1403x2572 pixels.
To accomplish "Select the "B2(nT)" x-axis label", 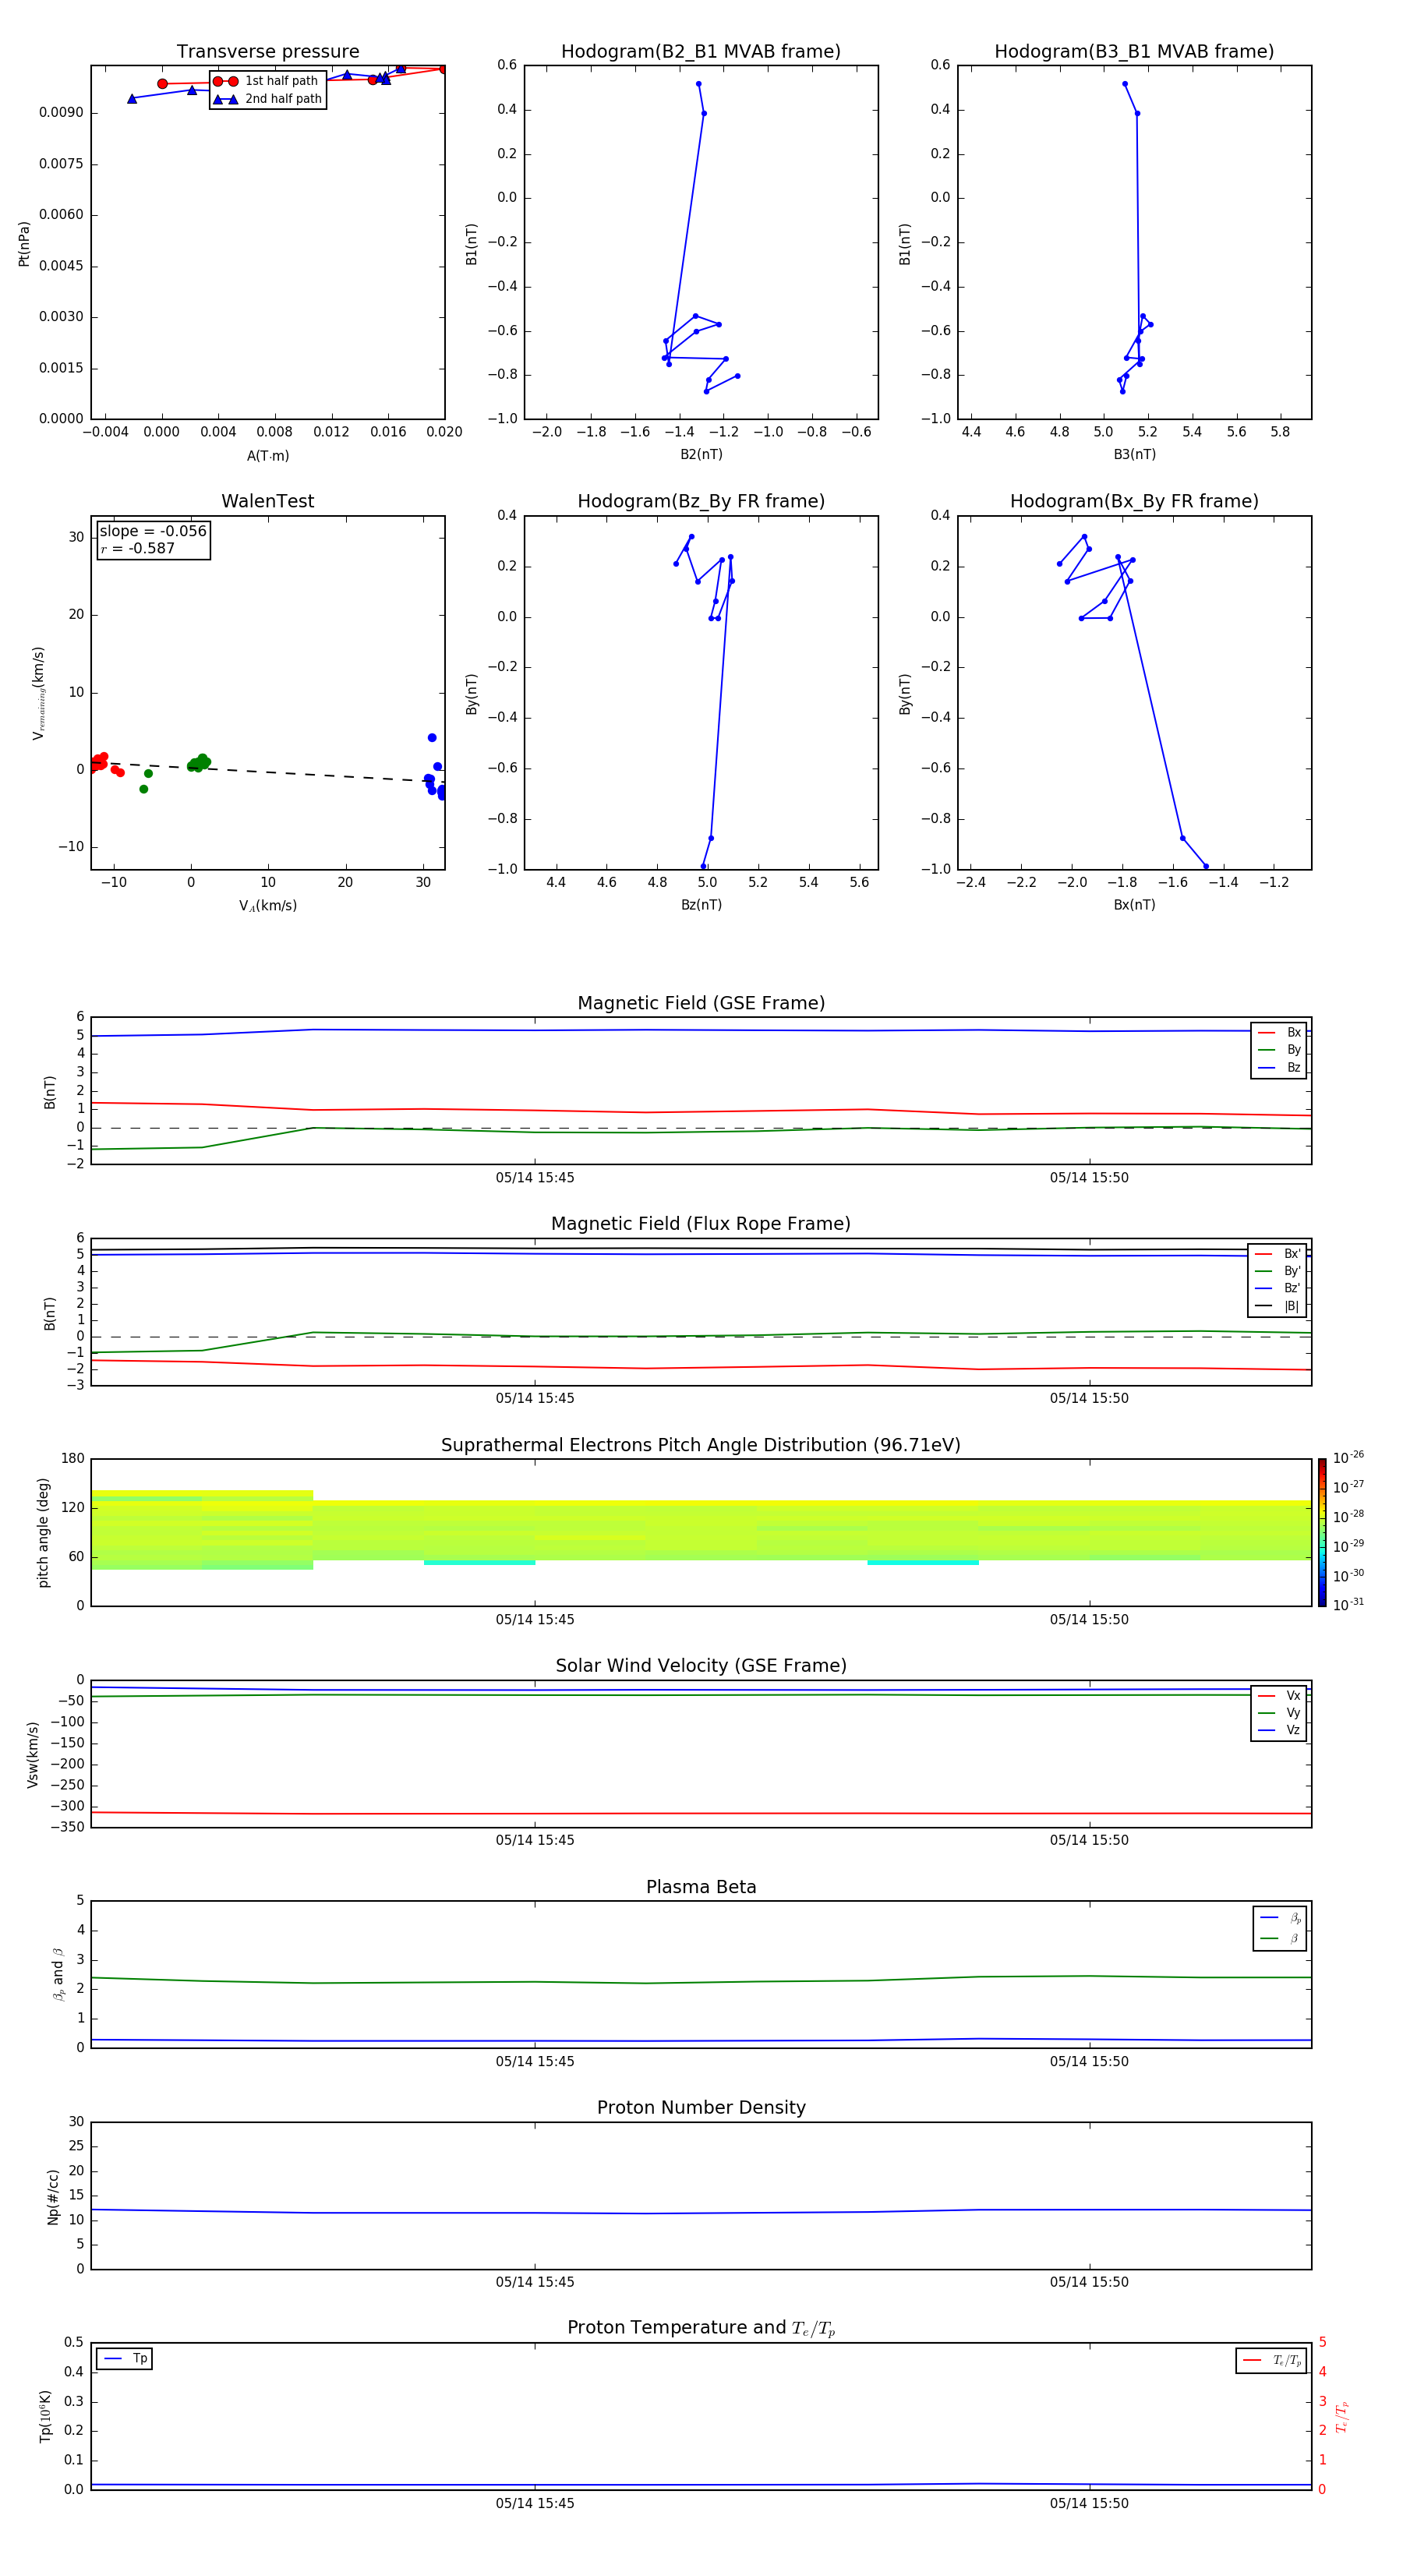I will click(701, 454).
